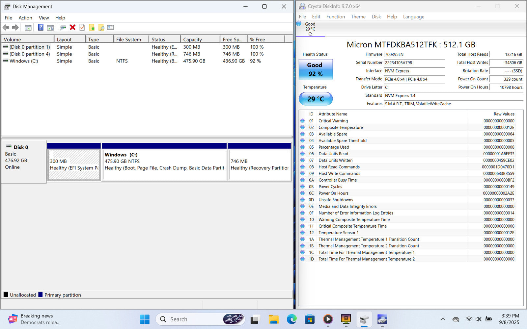This screenshot has height=329, width=527.
Task: Click the 29 °C temperature button
Action: [316, 99]
